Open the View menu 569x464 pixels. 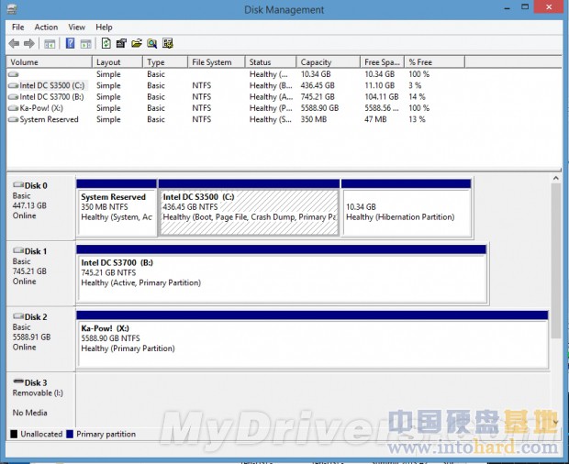coord(76,28)
